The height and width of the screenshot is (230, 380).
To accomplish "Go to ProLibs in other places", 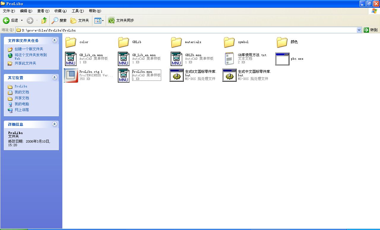I will pos(21,86).
